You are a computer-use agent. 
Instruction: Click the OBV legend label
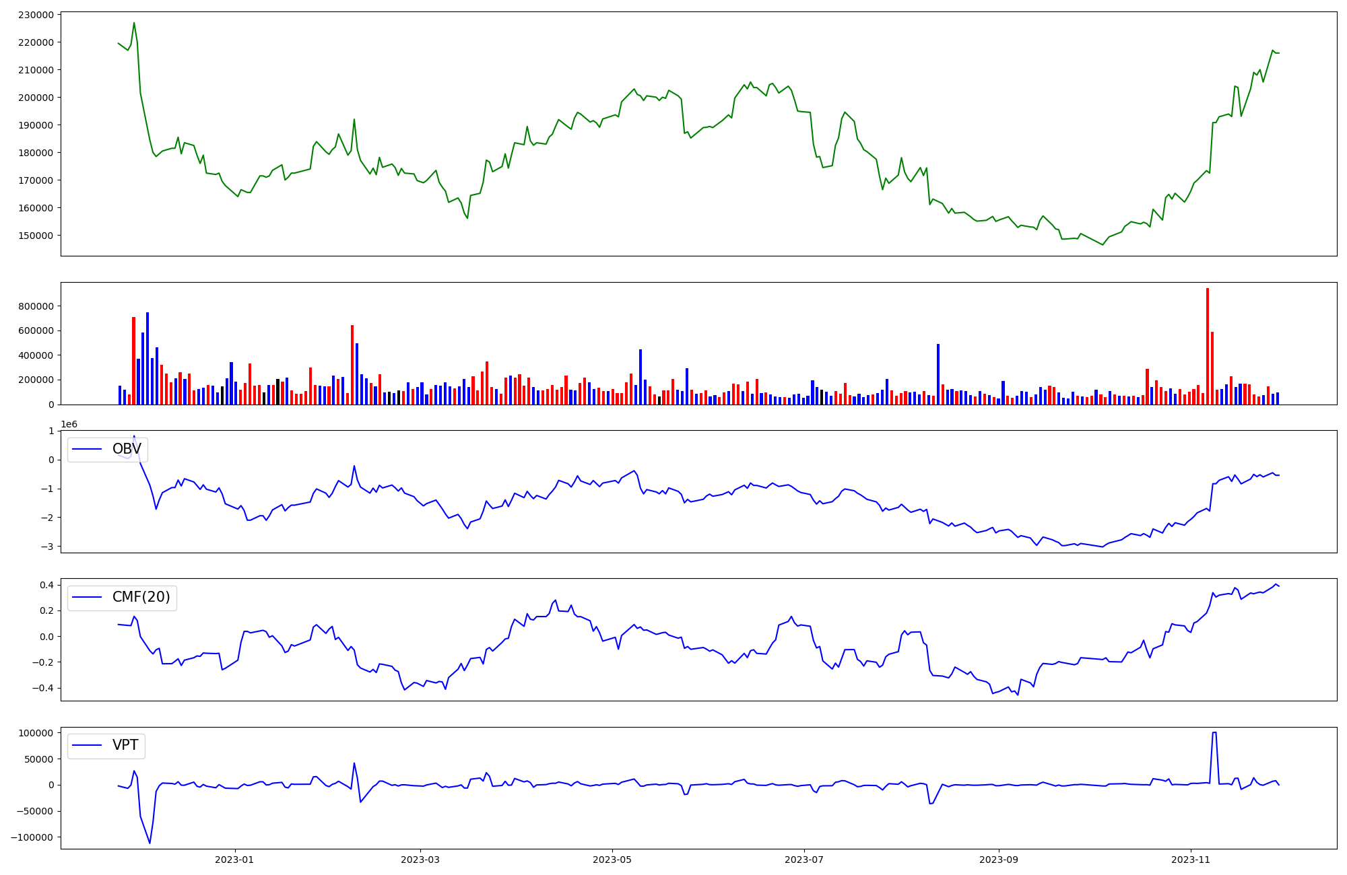point(127,449)
